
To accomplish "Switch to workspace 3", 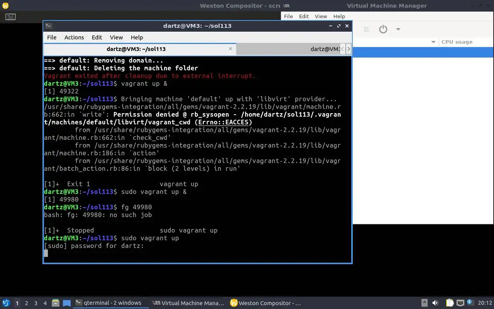I will click(36, 303).
